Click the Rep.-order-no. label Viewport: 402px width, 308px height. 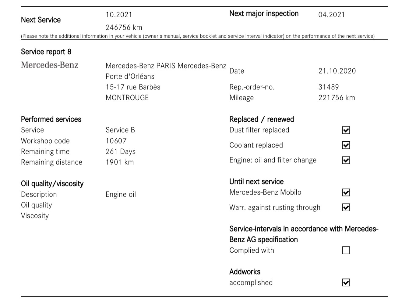click(252, 87)
